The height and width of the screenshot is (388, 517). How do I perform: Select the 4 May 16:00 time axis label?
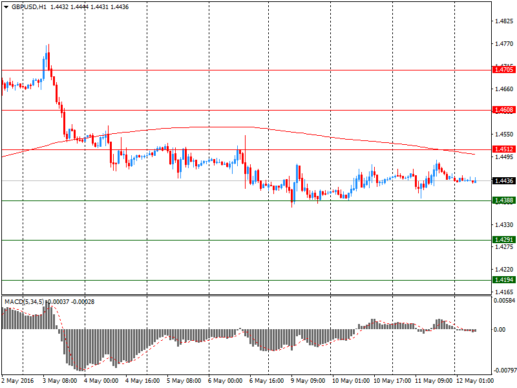(x=142, y=381)
